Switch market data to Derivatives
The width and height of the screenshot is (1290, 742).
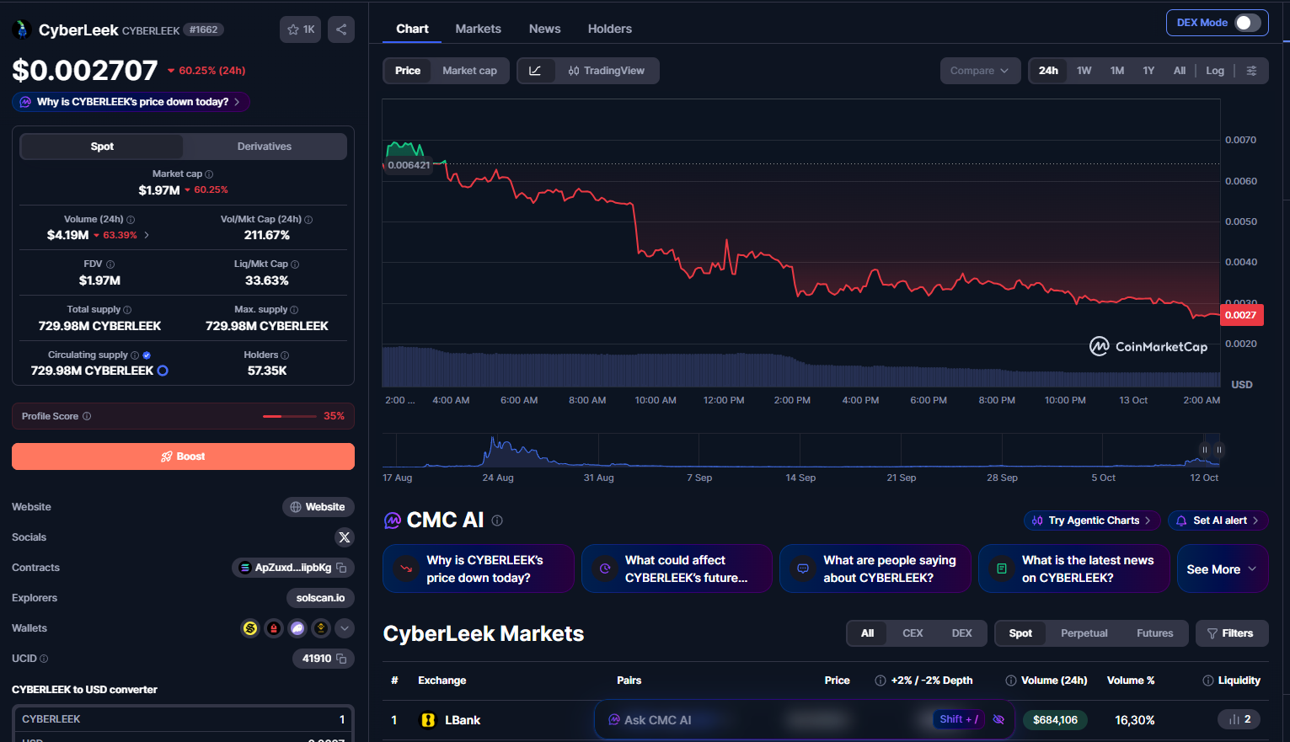coord(265,147)
